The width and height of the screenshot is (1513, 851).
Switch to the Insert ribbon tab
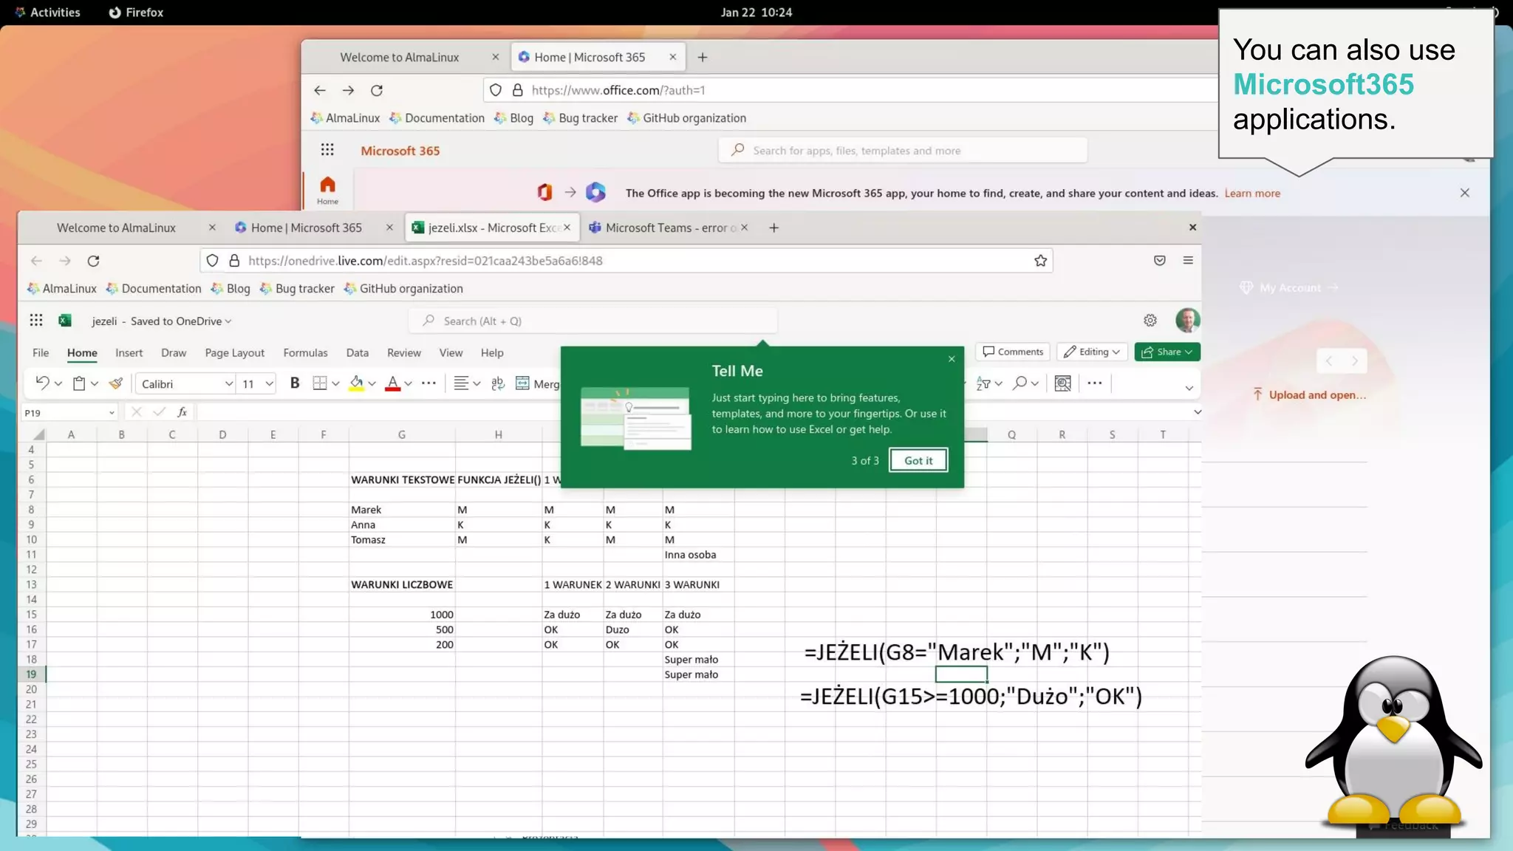[x=129, y=353]
